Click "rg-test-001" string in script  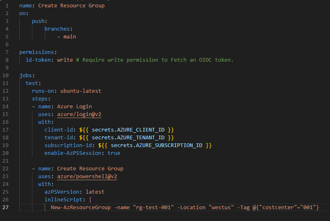point(153,208)
